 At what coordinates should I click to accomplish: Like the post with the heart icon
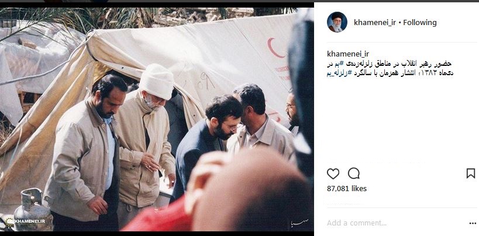tap(333, 174)
